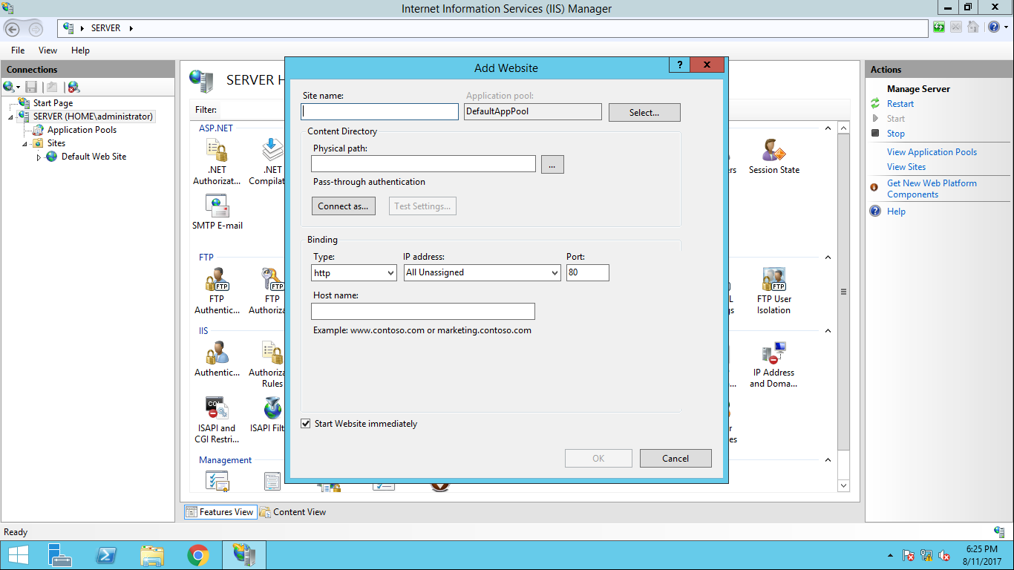Collapse the FTP group section
This screenshot has height=570, width=1014.
point(828,258)
